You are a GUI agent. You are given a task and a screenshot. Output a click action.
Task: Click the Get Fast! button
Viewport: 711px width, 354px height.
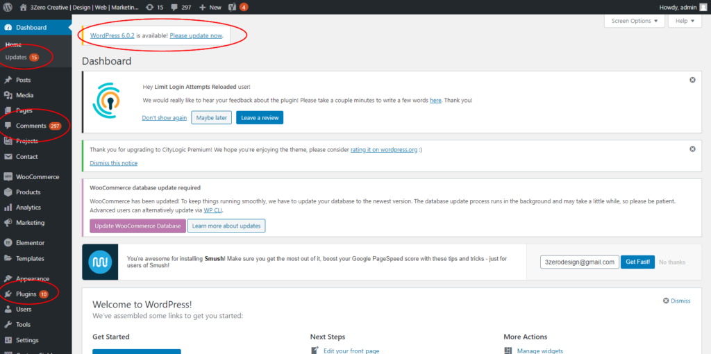637,262
